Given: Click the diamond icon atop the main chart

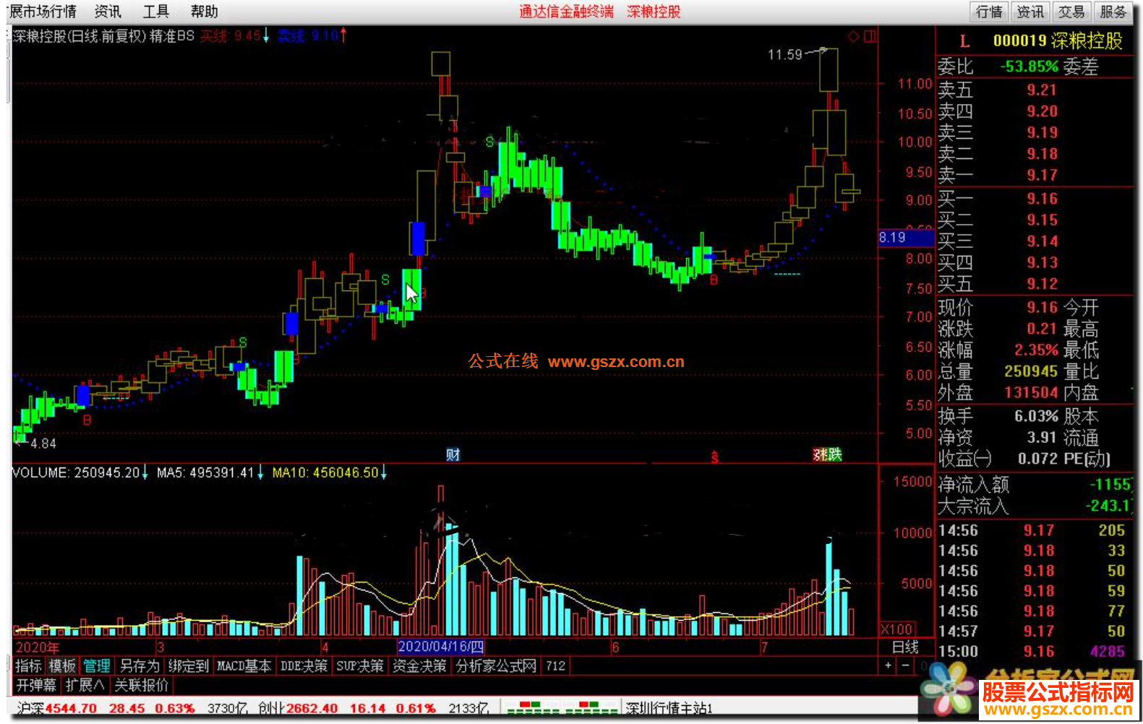Looking at the screenshot, I should (x=853, y=36).
